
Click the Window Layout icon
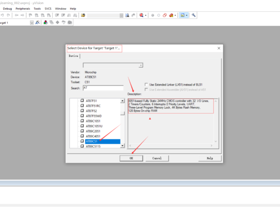pos(182,15)
